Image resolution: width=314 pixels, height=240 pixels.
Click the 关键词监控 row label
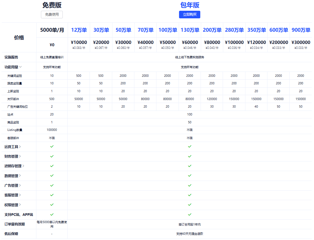[x=15, y=76]
